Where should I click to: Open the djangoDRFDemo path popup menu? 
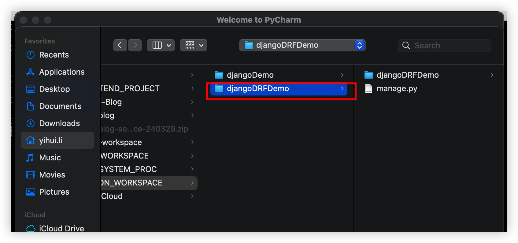click(x=302, y=45)
